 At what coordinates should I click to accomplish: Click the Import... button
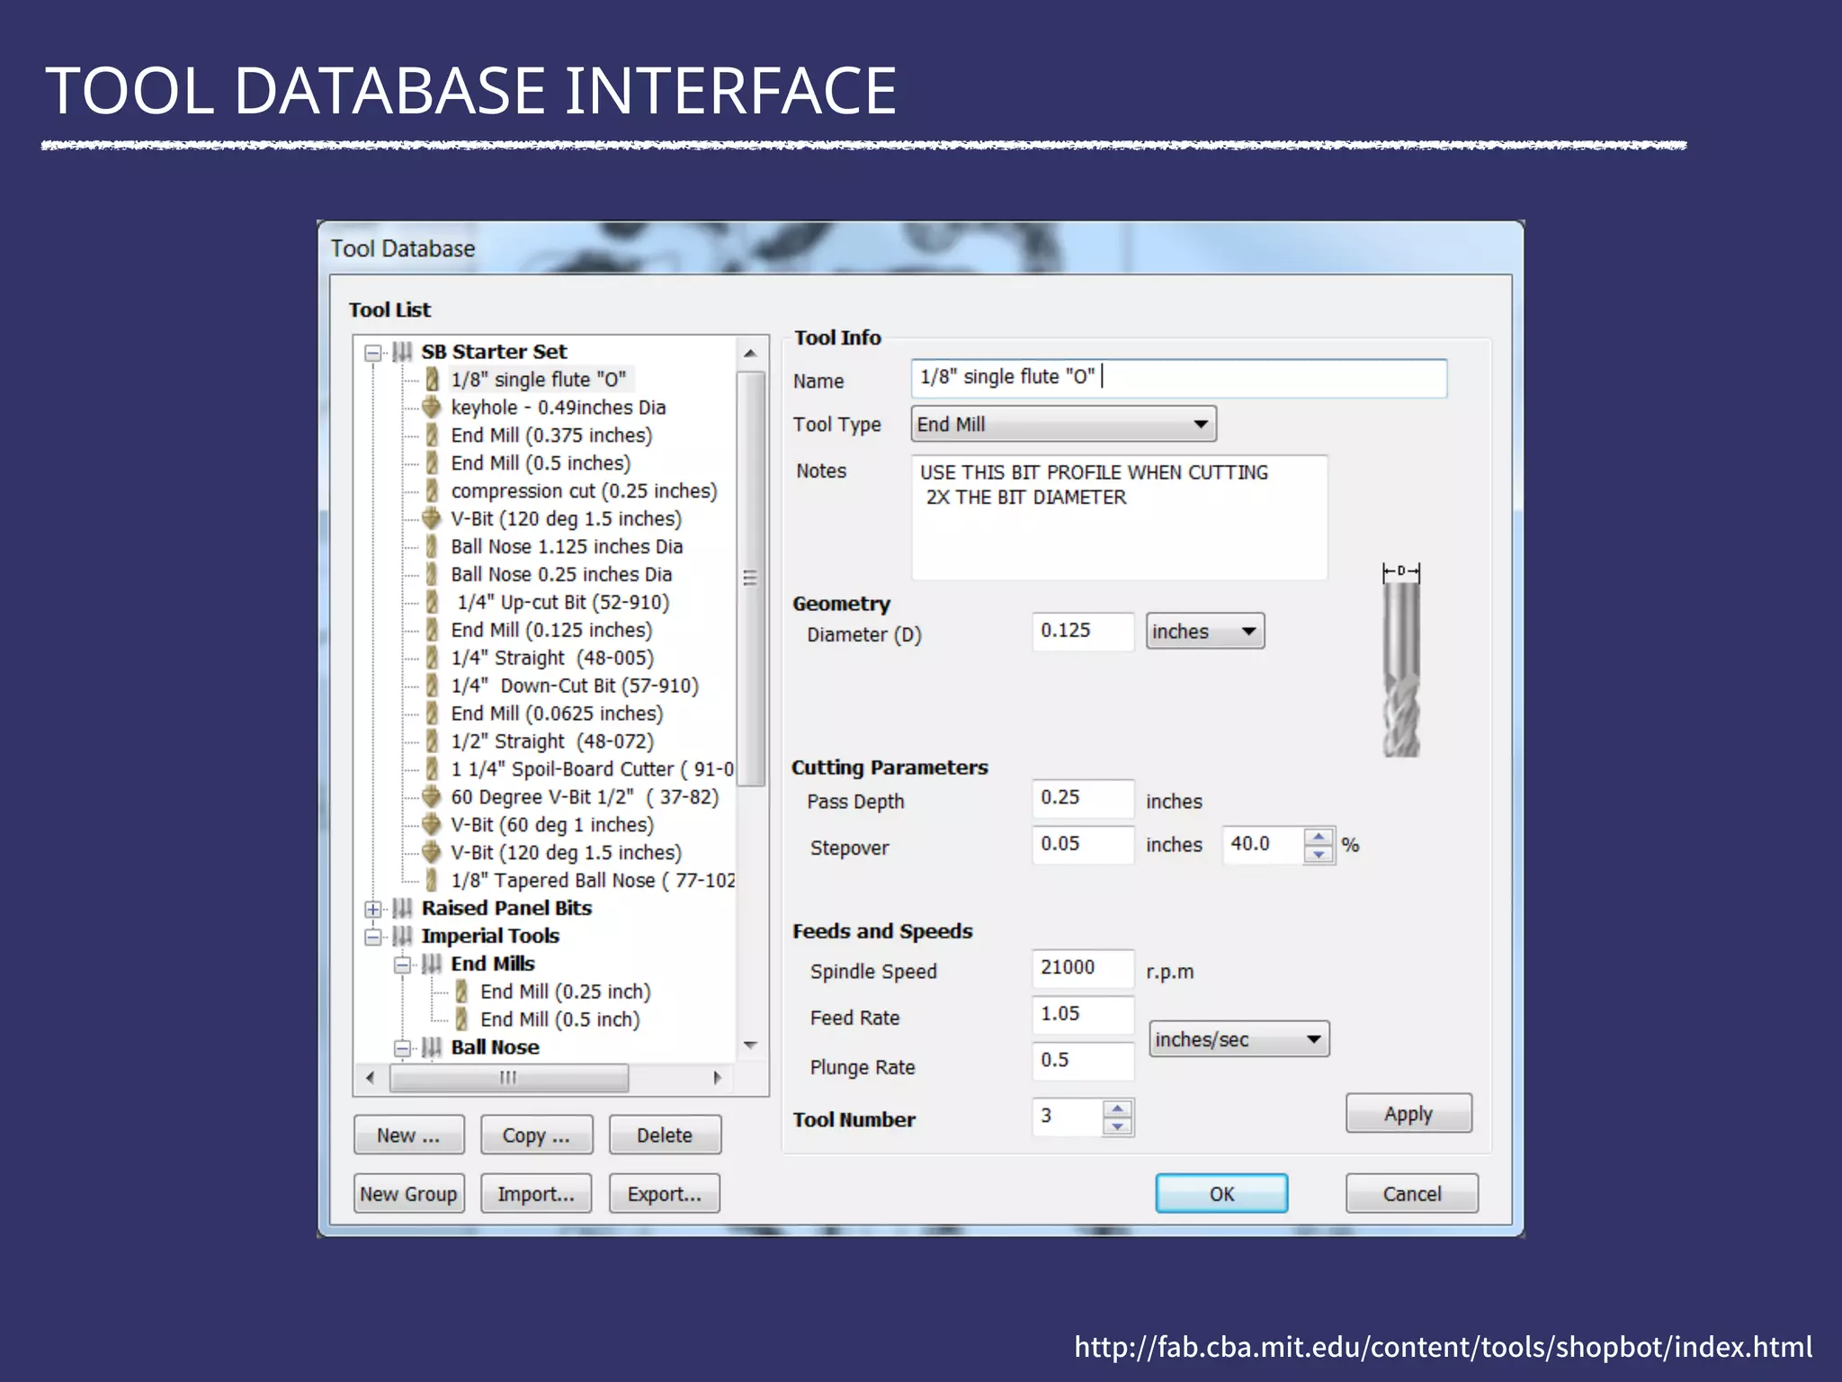tap(536, 1194)
